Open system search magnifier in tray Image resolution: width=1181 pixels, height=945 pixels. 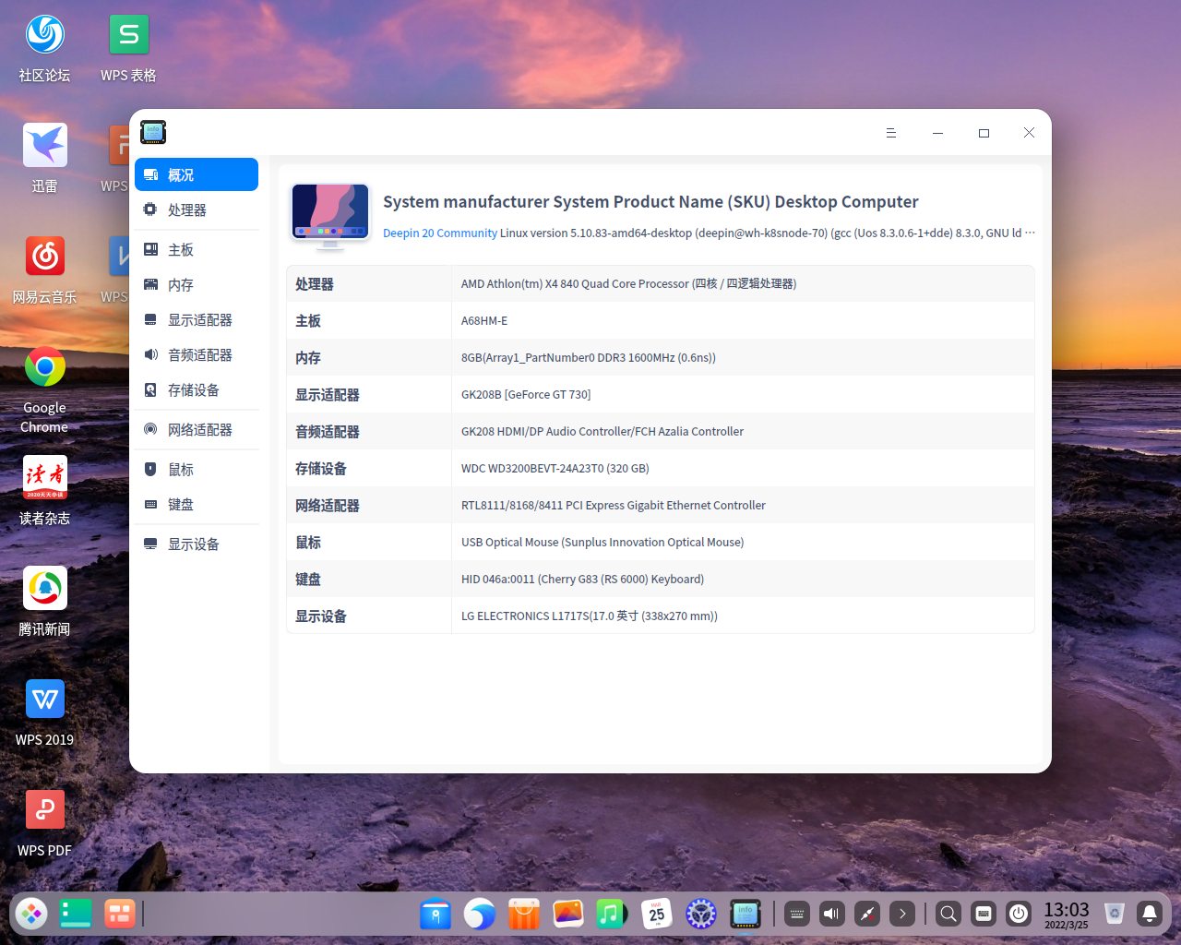pos(948,914)
